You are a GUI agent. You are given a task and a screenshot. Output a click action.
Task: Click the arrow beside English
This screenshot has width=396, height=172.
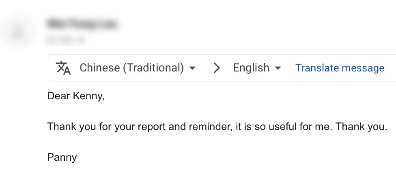278,68
